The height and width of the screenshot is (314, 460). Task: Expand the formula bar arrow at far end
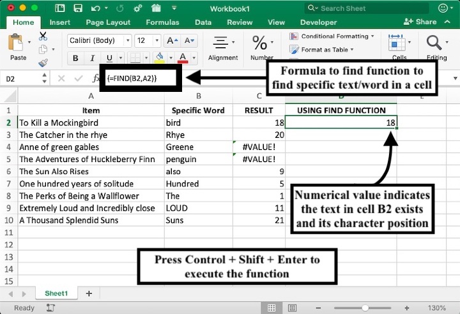coord(456,78)
